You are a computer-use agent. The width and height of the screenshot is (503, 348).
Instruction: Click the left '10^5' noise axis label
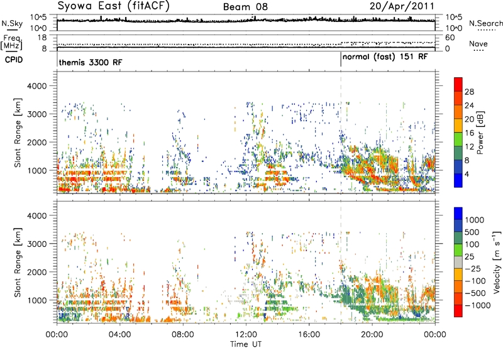tap(38, 17)
